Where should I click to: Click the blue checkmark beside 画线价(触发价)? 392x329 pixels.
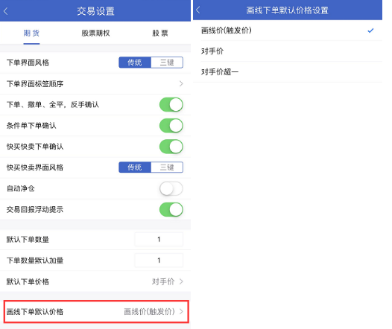point(370,31)
